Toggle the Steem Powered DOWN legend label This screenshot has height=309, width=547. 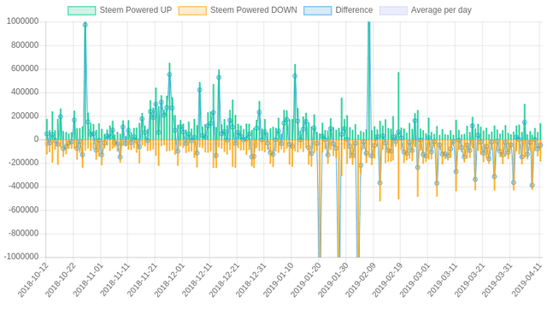(254, 10)
